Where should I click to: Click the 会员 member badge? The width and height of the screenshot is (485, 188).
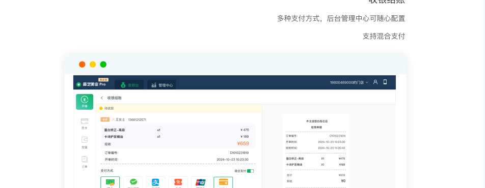[x=105, y=119]
